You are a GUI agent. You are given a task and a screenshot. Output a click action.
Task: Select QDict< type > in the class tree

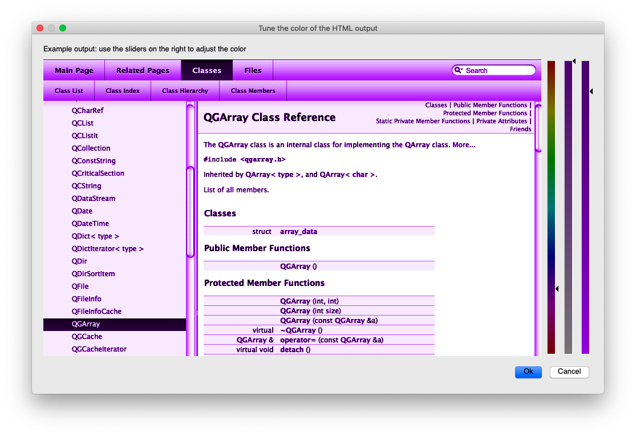click(95, 236)
